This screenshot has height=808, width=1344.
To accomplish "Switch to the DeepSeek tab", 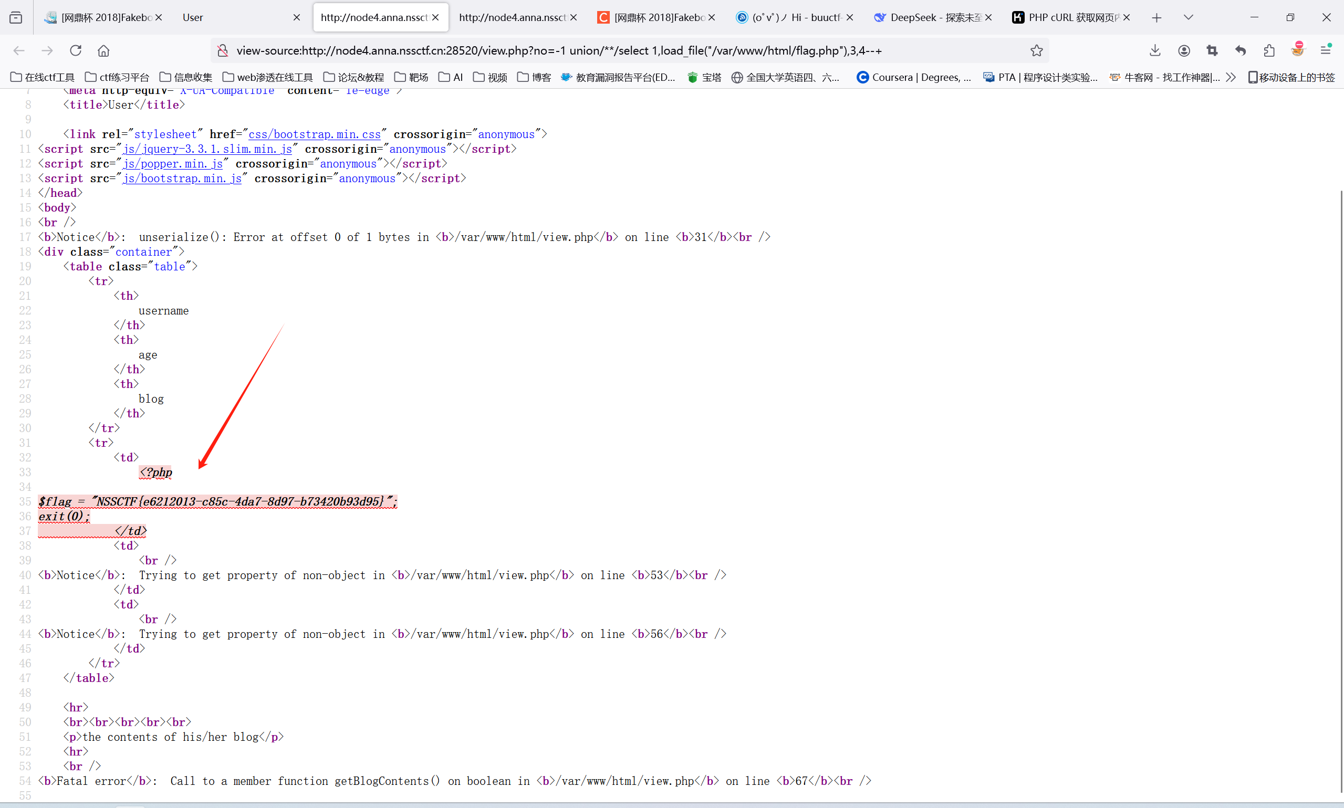I will pyautogui.click(x=929, y=17).
